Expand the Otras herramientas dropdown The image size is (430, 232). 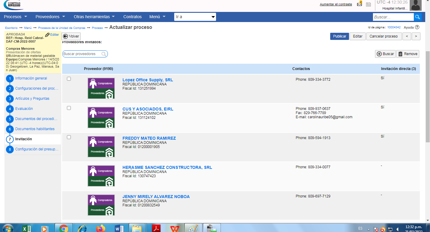[x=94, y=17]
